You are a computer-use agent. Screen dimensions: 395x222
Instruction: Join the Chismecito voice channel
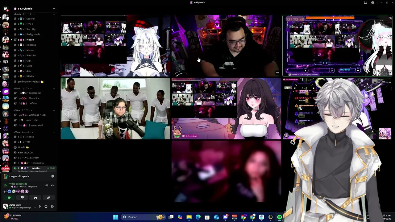34,163
